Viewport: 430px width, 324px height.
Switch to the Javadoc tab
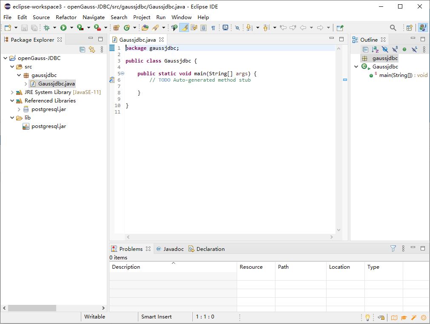[173, 249]
